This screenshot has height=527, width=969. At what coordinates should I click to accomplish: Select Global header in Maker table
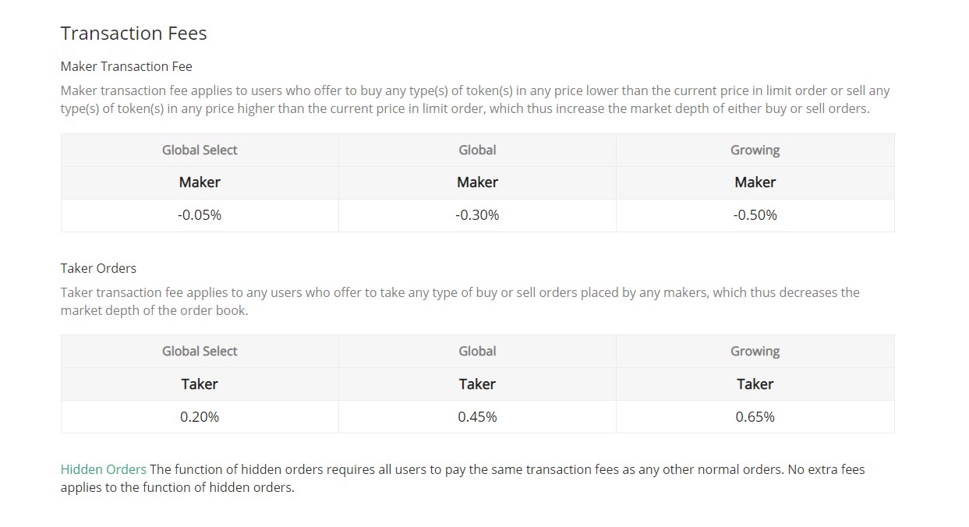pos(477,150)
